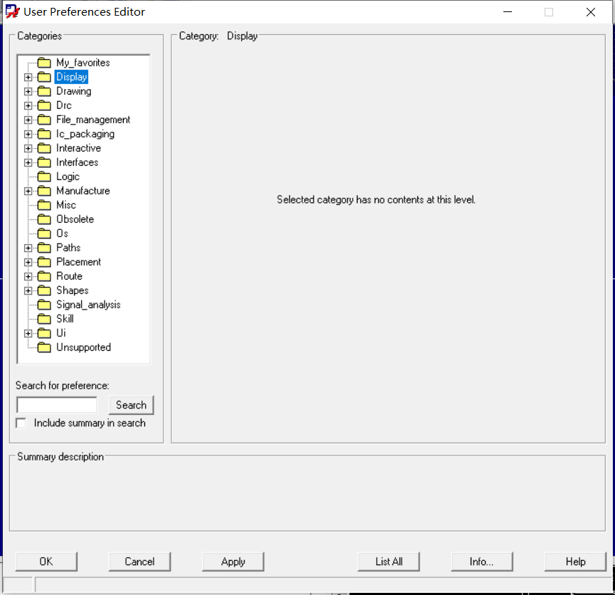Click the Signal_analysis folder icon
The width and height of the screenshot is (615, 595).
pos(44,305)
